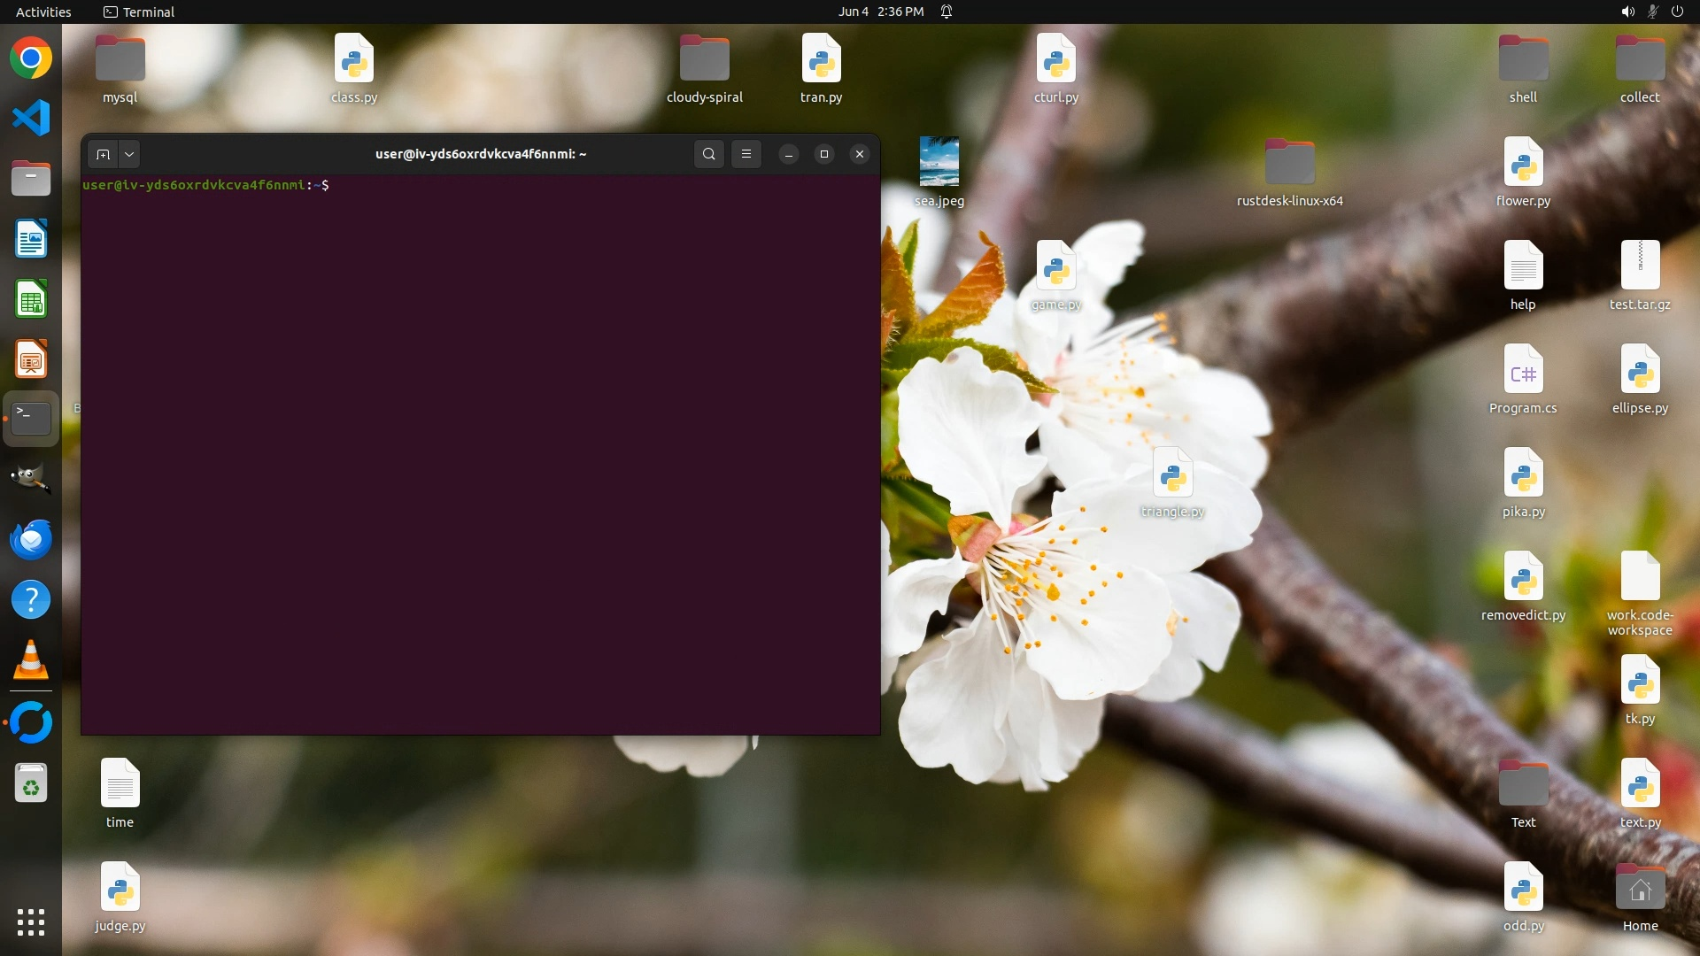Expand the terminal new-tab dropdown arrow

tap(129, 154)
